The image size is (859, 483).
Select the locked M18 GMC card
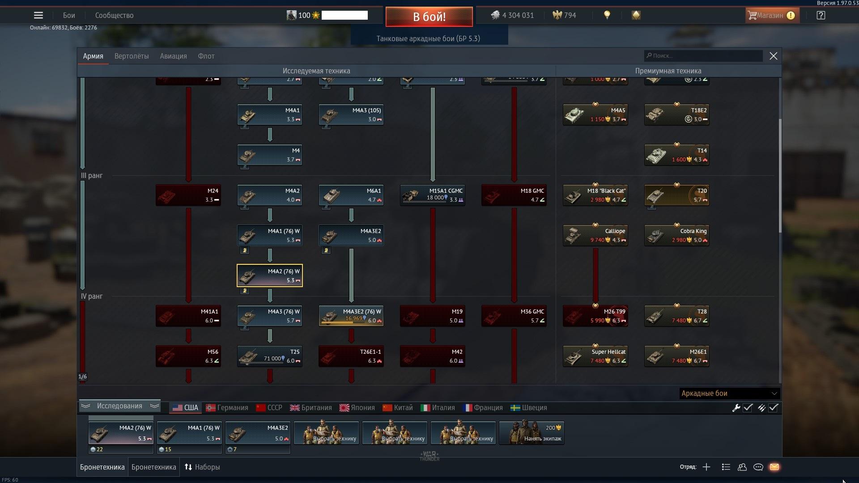[x=514, y=195]
